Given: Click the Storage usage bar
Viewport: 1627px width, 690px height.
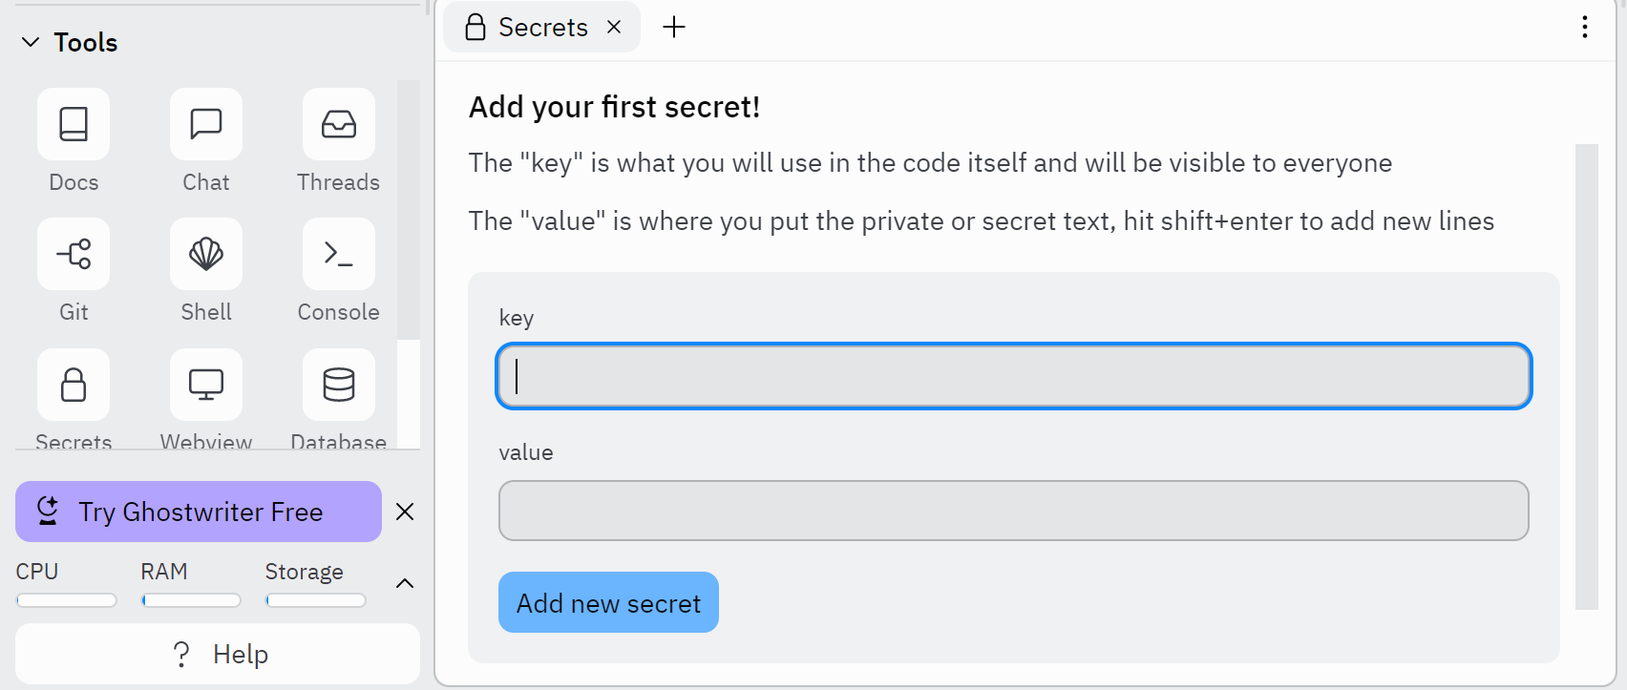Looking at the screenshot, I should coord(316,600).
